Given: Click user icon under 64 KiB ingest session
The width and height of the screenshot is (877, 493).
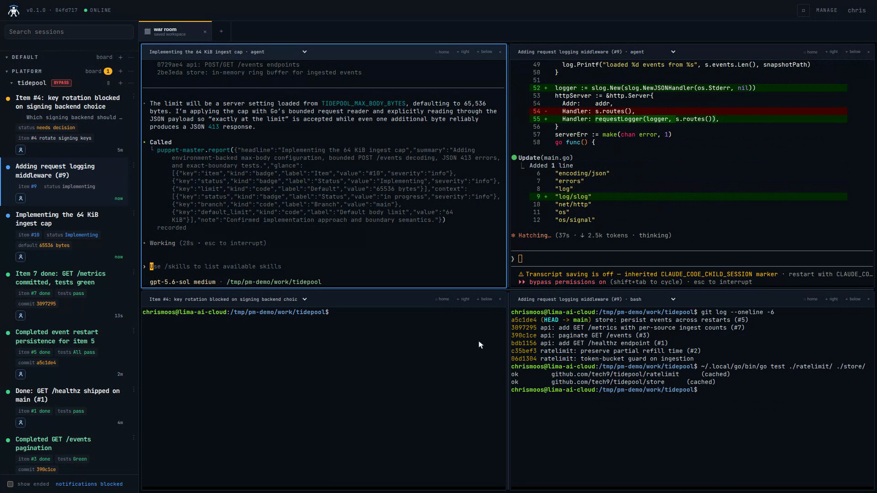Looking at the screenshot, I should [21, 257].
